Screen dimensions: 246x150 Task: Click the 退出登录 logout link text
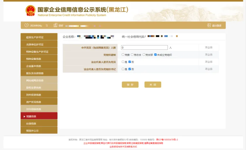[x=217, y=26]
